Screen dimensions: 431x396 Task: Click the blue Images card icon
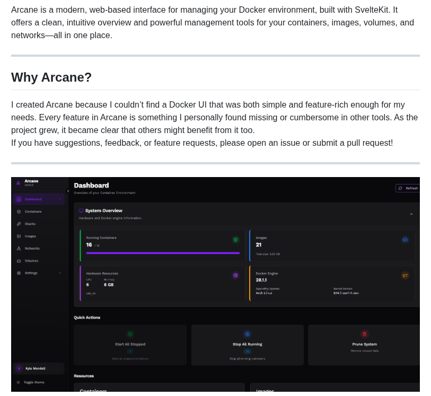pos(405,240)
